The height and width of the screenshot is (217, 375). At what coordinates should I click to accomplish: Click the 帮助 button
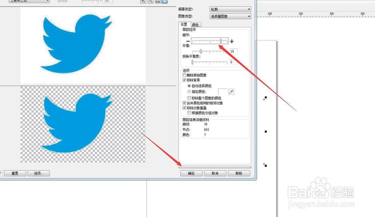[x=238, y=173]
